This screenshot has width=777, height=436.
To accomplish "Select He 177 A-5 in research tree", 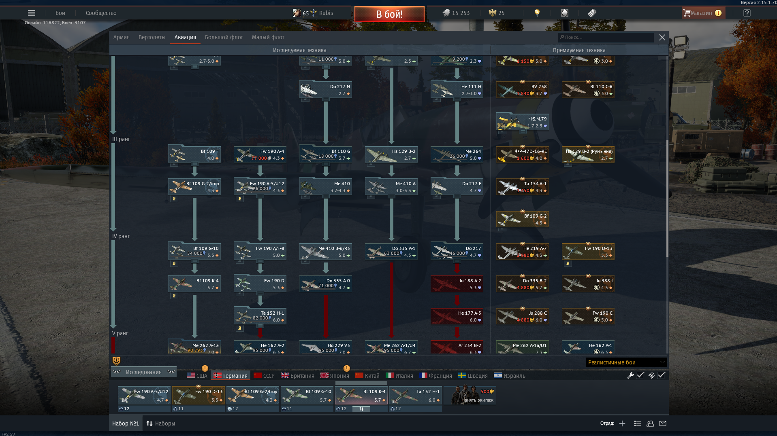I will tap(457, 316).
